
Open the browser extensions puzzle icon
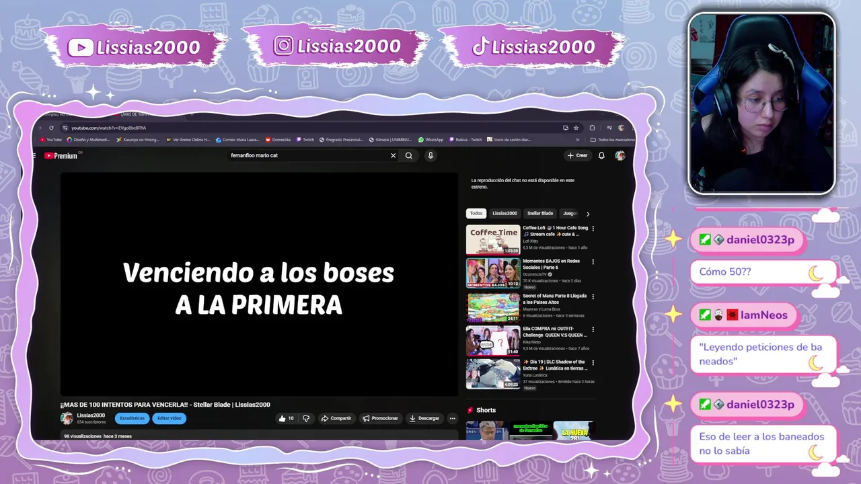pyautogui.click(x=592, y=128)
